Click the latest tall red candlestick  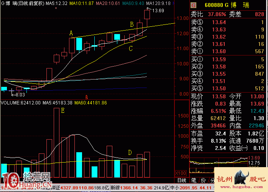pyautogui.click(x=147, y=15)
